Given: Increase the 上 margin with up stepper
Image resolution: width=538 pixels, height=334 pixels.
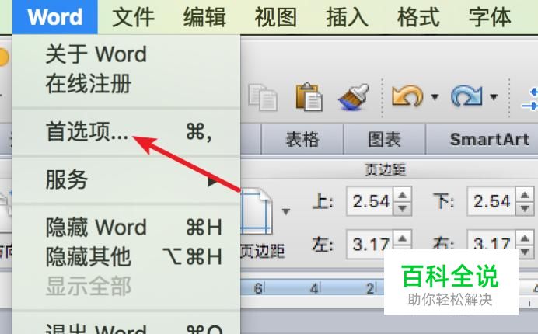Looking at the screenshot, I should click(x=402, y=195).
